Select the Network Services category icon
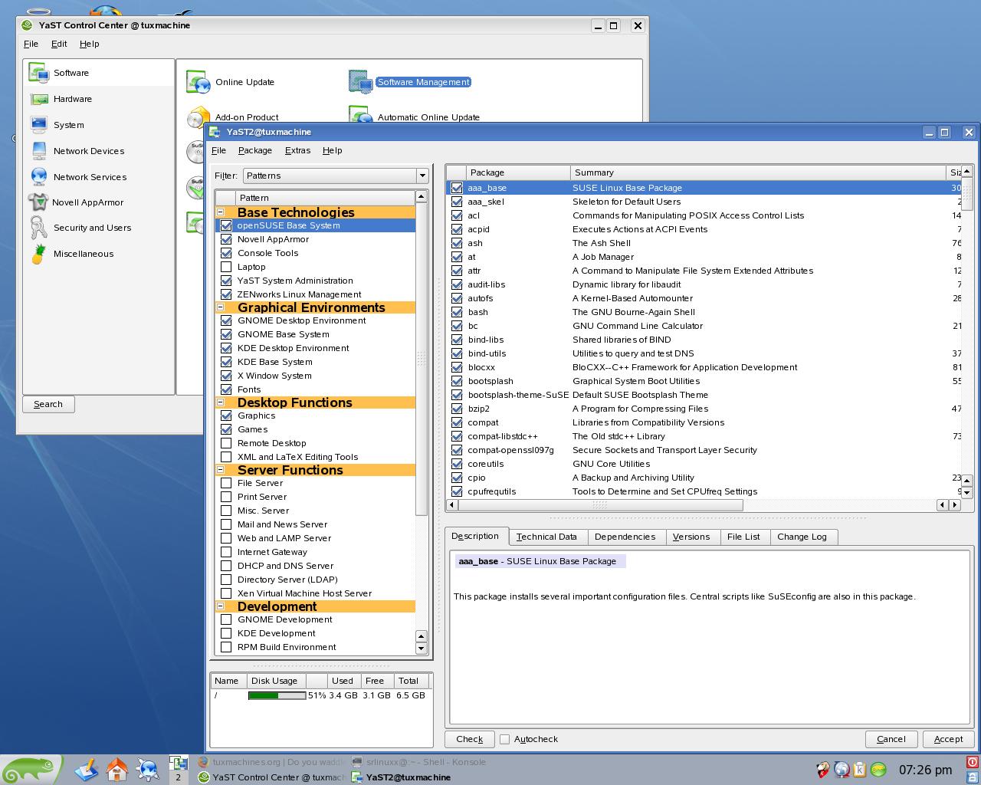 (39, 176)
